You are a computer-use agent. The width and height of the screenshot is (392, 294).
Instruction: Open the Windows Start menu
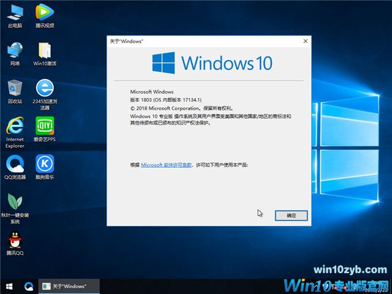pyautogui.click(x=9, y=286)
